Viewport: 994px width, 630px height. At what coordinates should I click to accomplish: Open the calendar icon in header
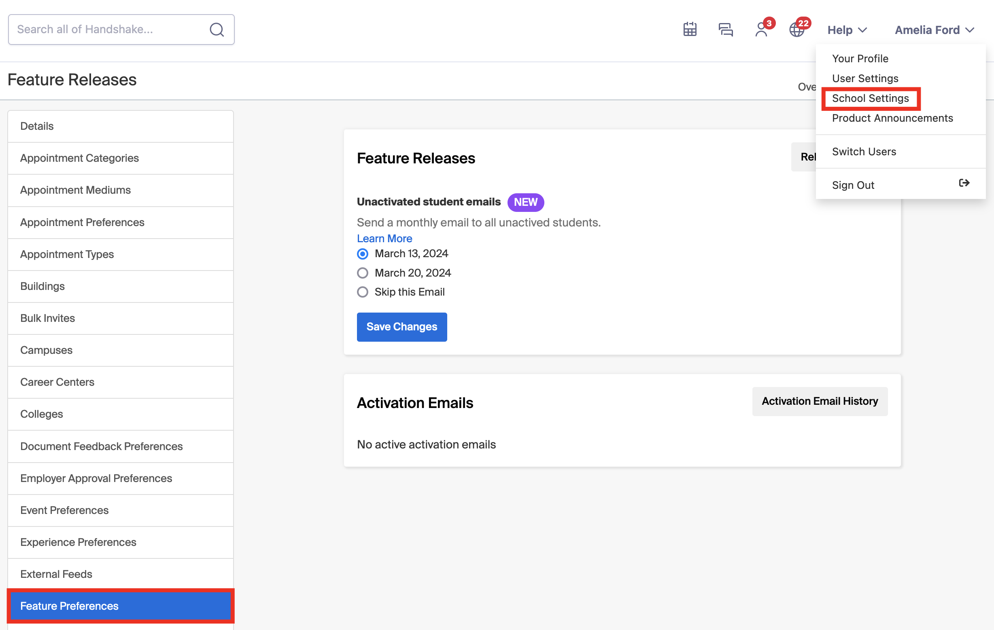click(x=690, y=30)
